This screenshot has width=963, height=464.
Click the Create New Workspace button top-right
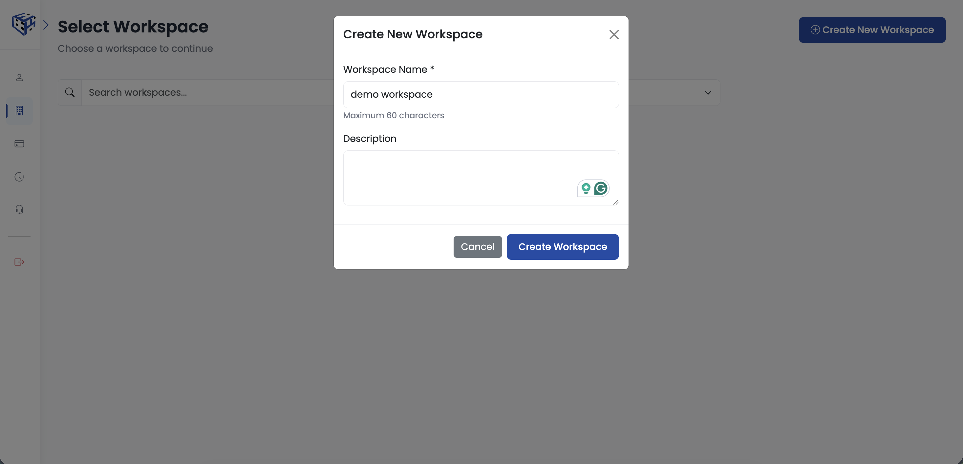(872, 30)
